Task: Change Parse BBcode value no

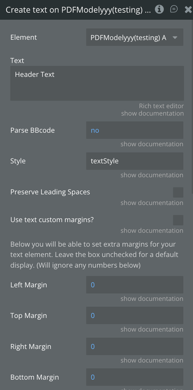Action: 135,131
